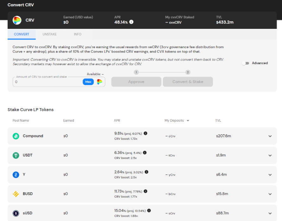The width and height of the screenshot is (282, 221).
Task: Expand the BUSD pool row
Action: (270, 194)
